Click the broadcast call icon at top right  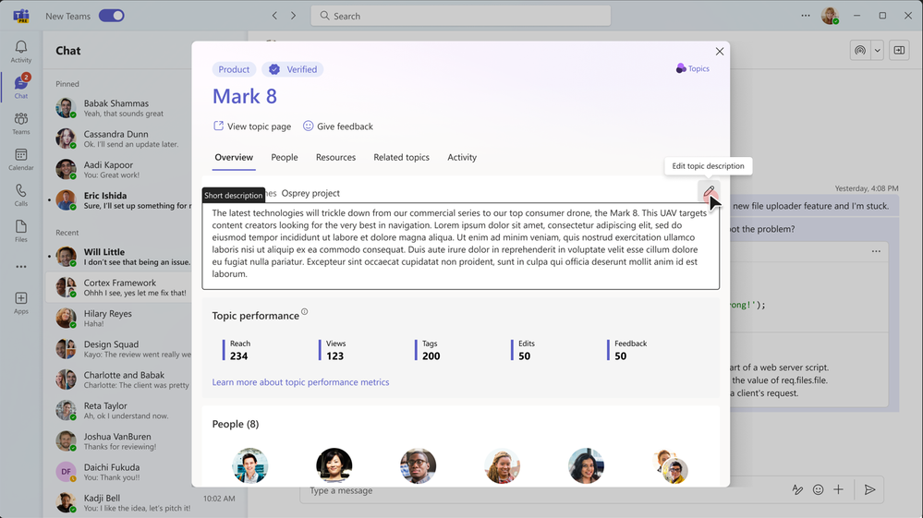coord(860,51)
